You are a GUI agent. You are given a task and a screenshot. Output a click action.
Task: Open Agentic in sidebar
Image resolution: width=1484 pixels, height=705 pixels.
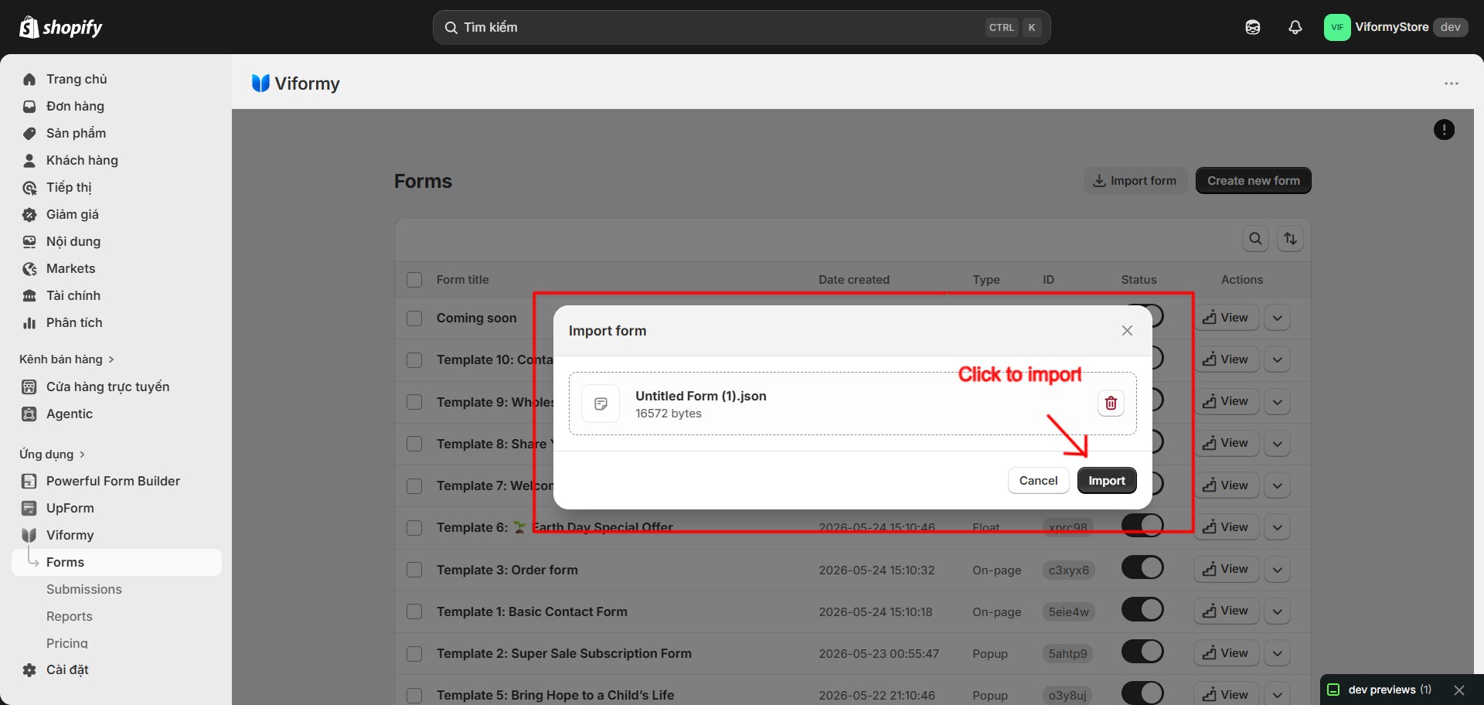(116, 414)
